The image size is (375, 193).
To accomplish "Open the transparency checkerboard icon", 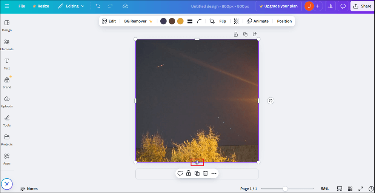I will coord(236,21).
